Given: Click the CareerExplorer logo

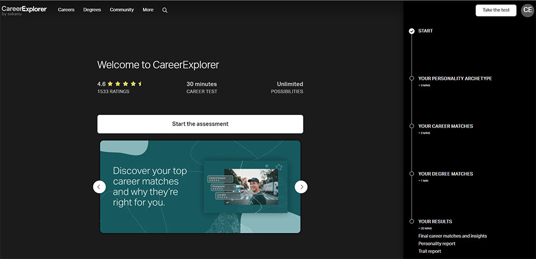Looking at the screenshot, I should [x=23, y=11].
